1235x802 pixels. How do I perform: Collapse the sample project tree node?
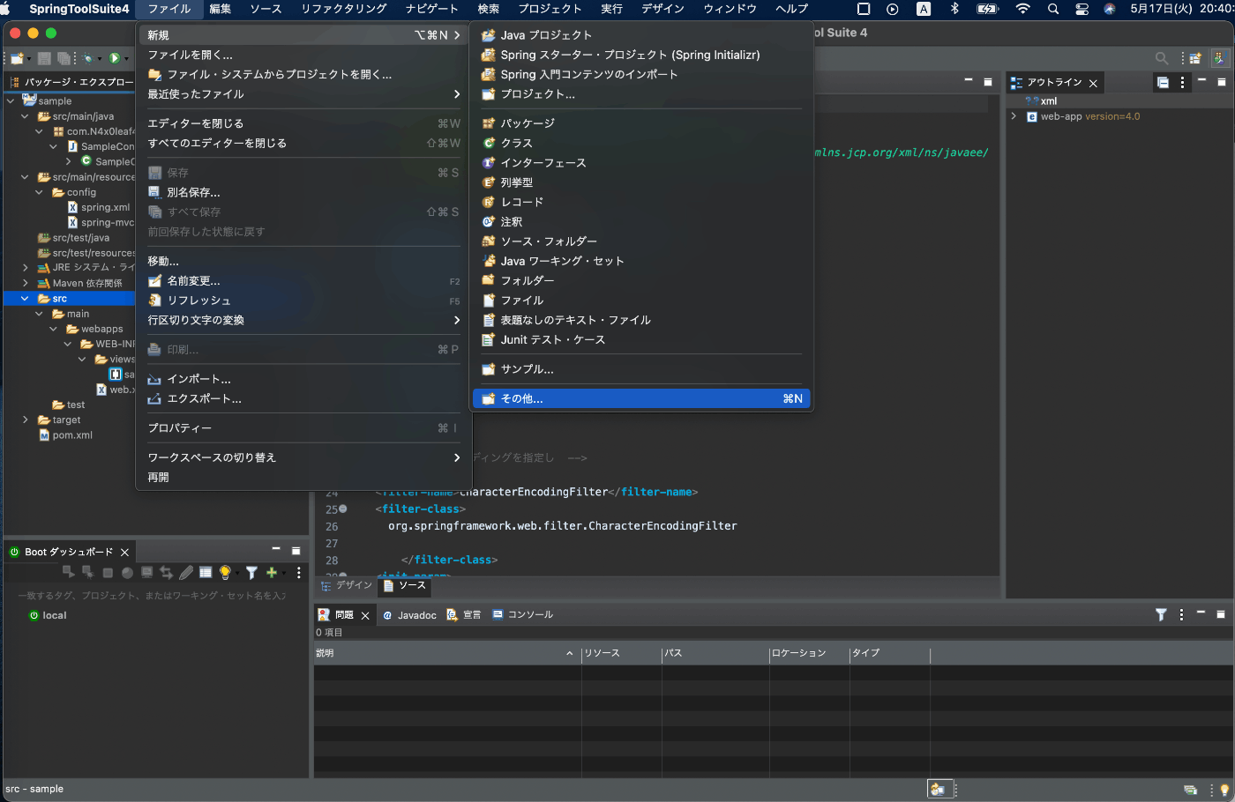tap(11, 101)
